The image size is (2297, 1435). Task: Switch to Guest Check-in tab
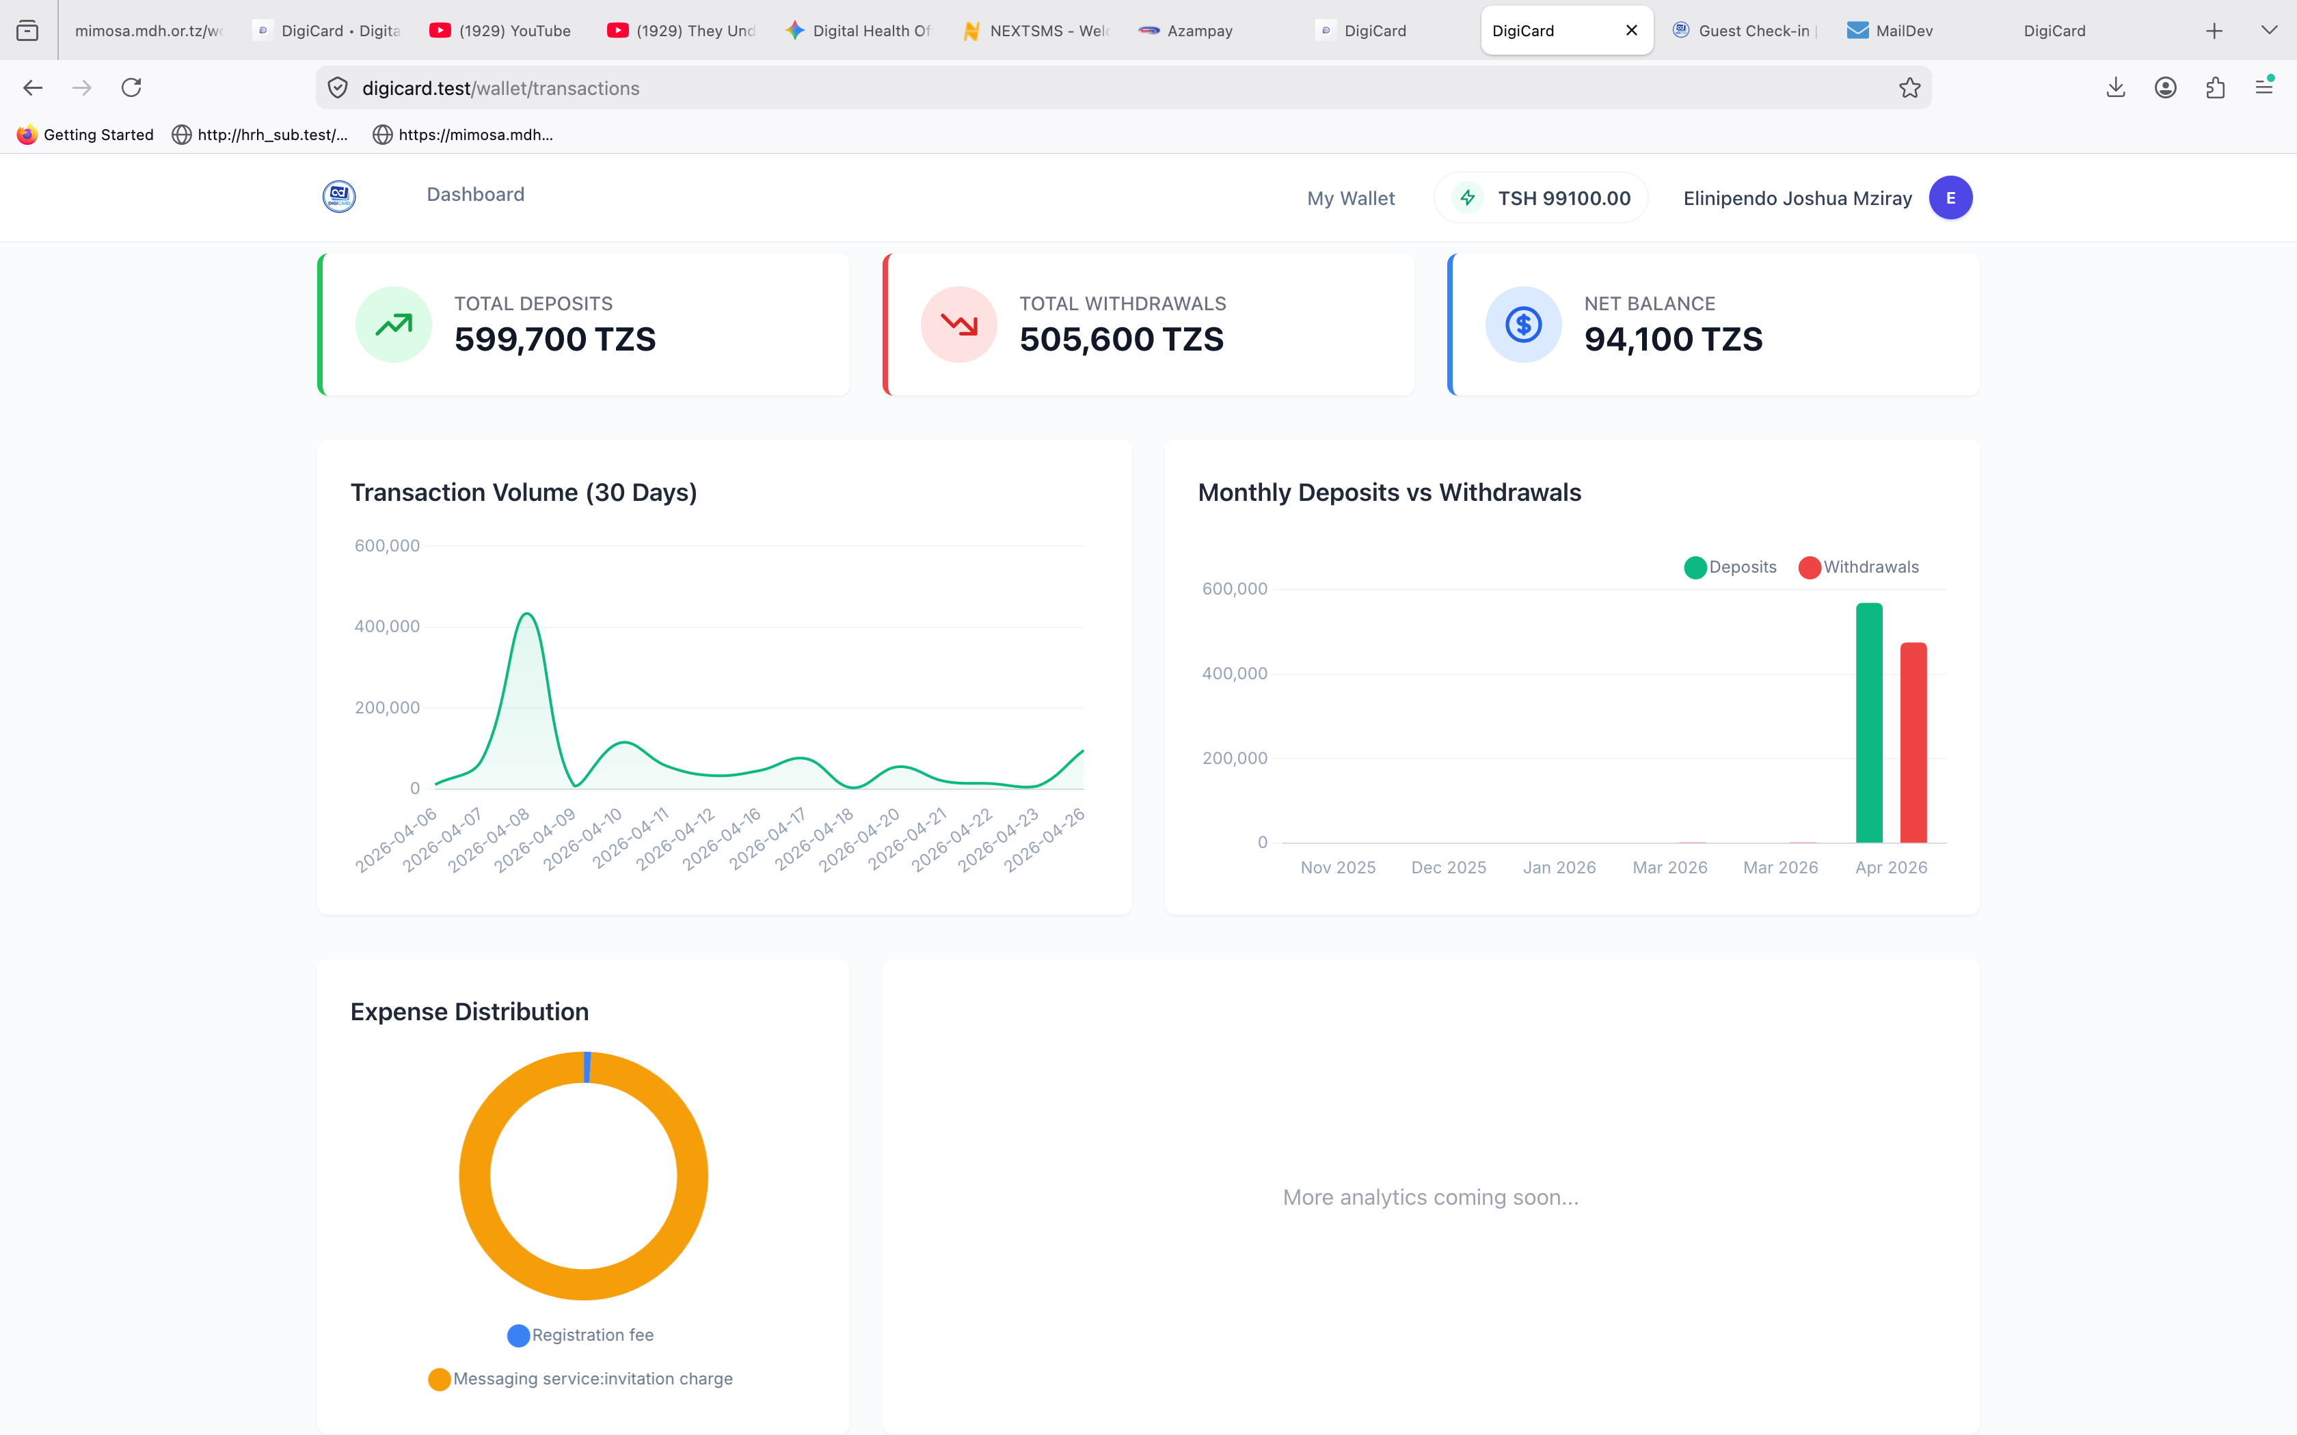coord(1745,30)
